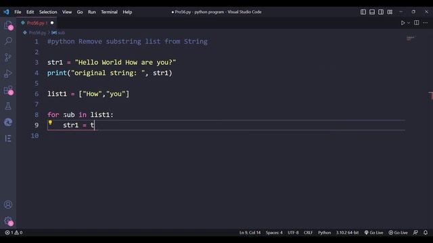Split the editor to the right
This screenshot has width=433, height=243.
point(417,22)
